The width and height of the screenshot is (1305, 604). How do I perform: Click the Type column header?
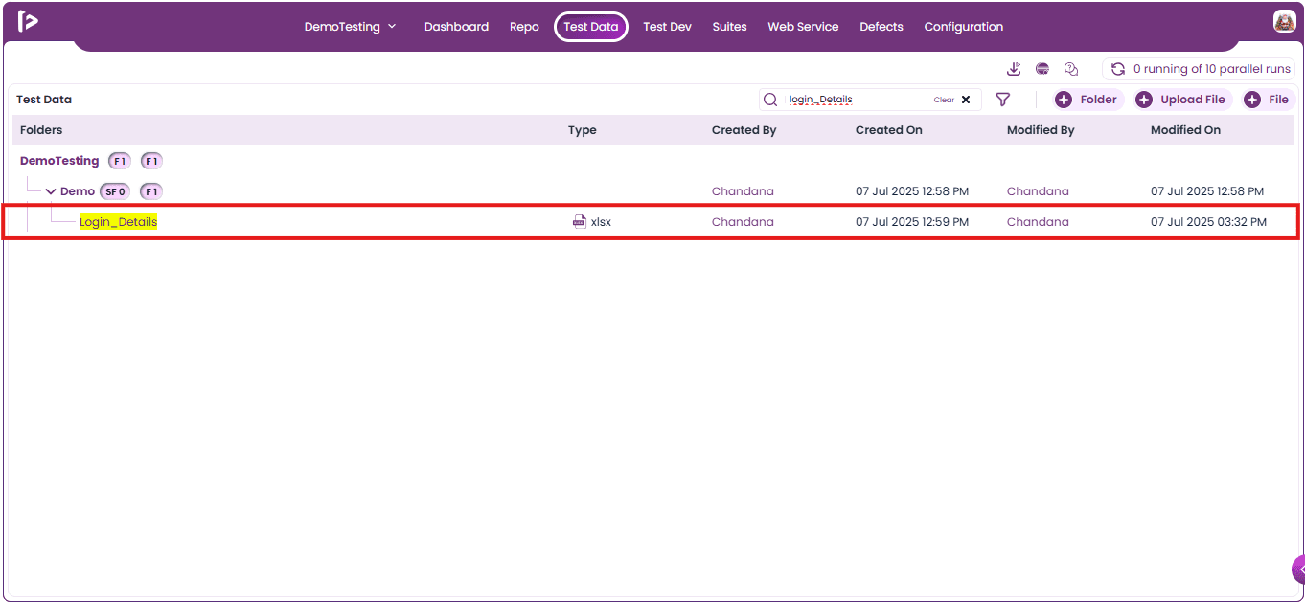tap(582, 130)
